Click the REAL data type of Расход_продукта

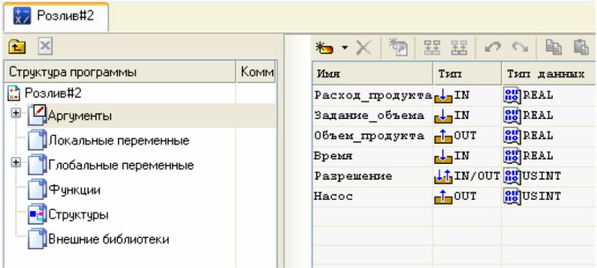(549, 95)
